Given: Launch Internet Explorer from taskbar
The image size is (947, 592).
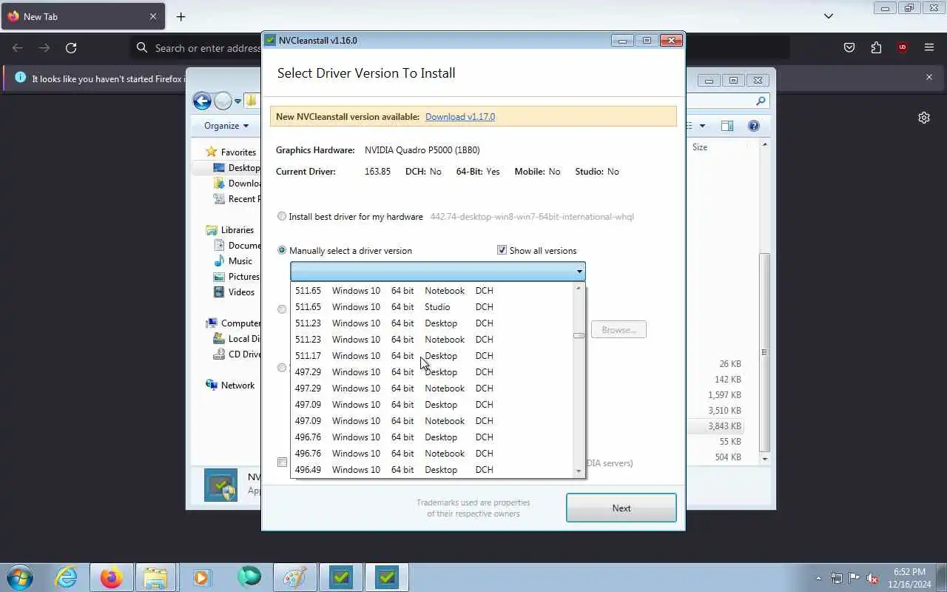Looking at the screenshot, I should pos(66,577).
